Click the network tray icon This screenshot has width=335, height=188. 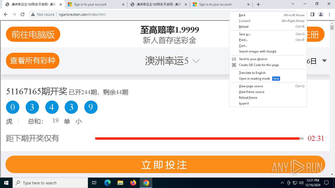pyautogui.click(x=295, y=183)
